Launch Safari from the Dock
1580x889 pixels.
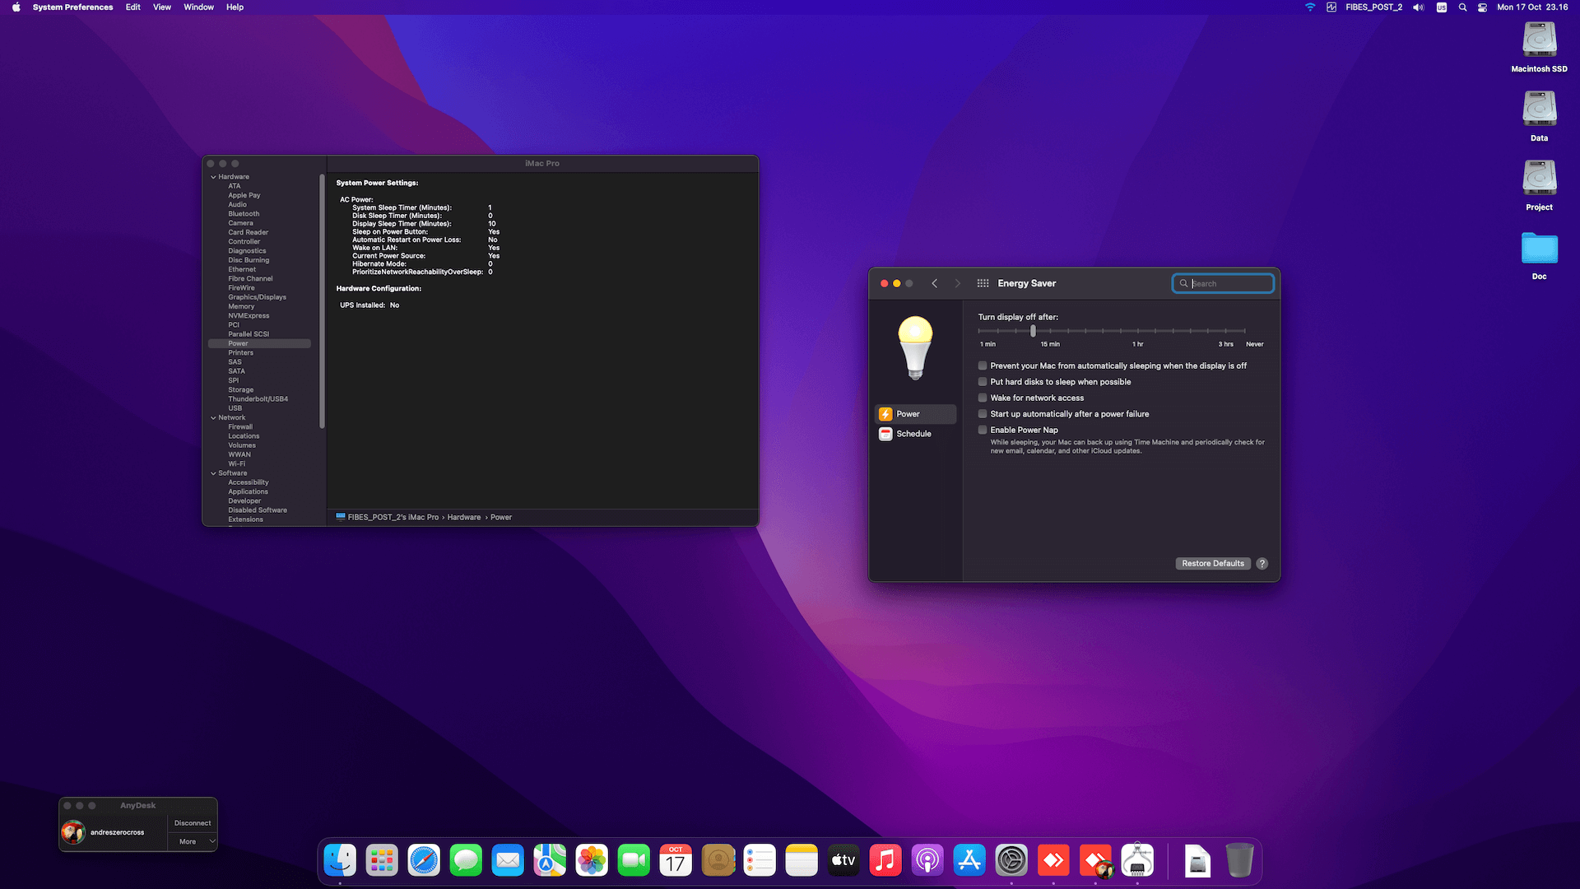(x=424, y=861)
